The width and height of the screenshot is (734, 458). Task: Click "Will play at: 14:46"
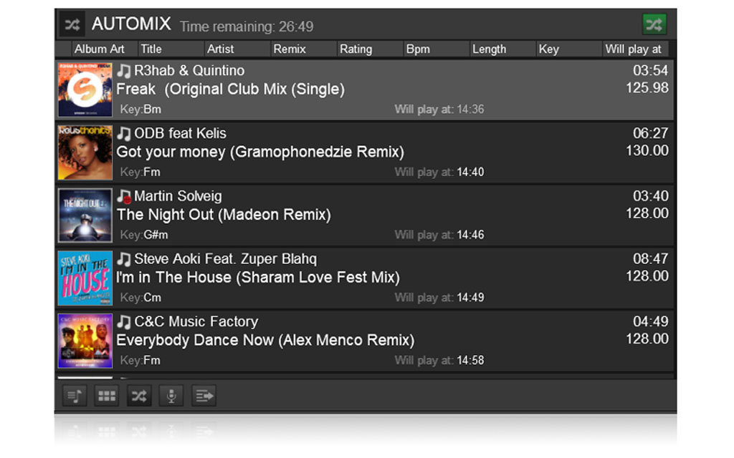(439, 235)
